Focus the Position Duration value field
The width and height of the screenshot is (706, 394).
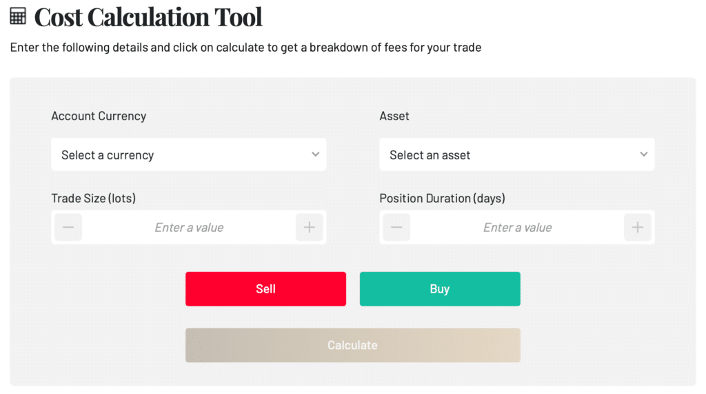517,227
